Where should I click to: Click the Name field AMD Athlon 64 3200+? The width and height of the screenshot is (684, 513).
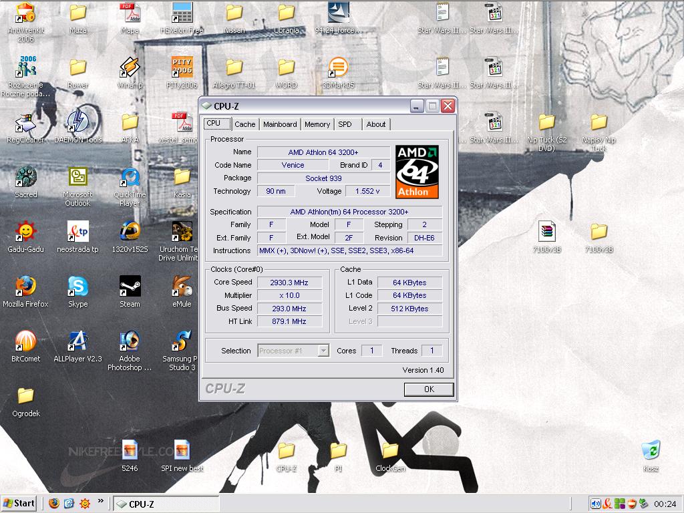pos(323,152)
